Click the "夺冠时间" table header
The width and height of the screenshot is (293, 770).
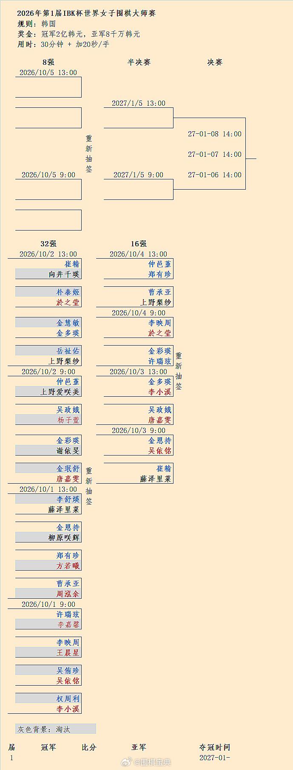tap(215, 747)
